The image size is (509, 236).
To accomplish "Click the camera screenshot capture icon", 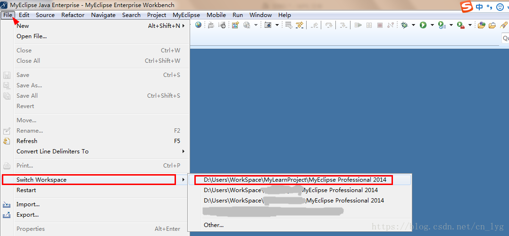I will pos(268,25).
